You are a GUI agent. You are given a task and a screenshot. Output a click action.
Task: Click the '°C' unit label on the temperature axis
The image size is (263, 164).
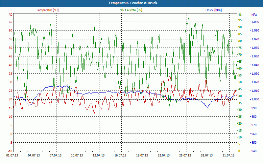[x=11, y=15]
